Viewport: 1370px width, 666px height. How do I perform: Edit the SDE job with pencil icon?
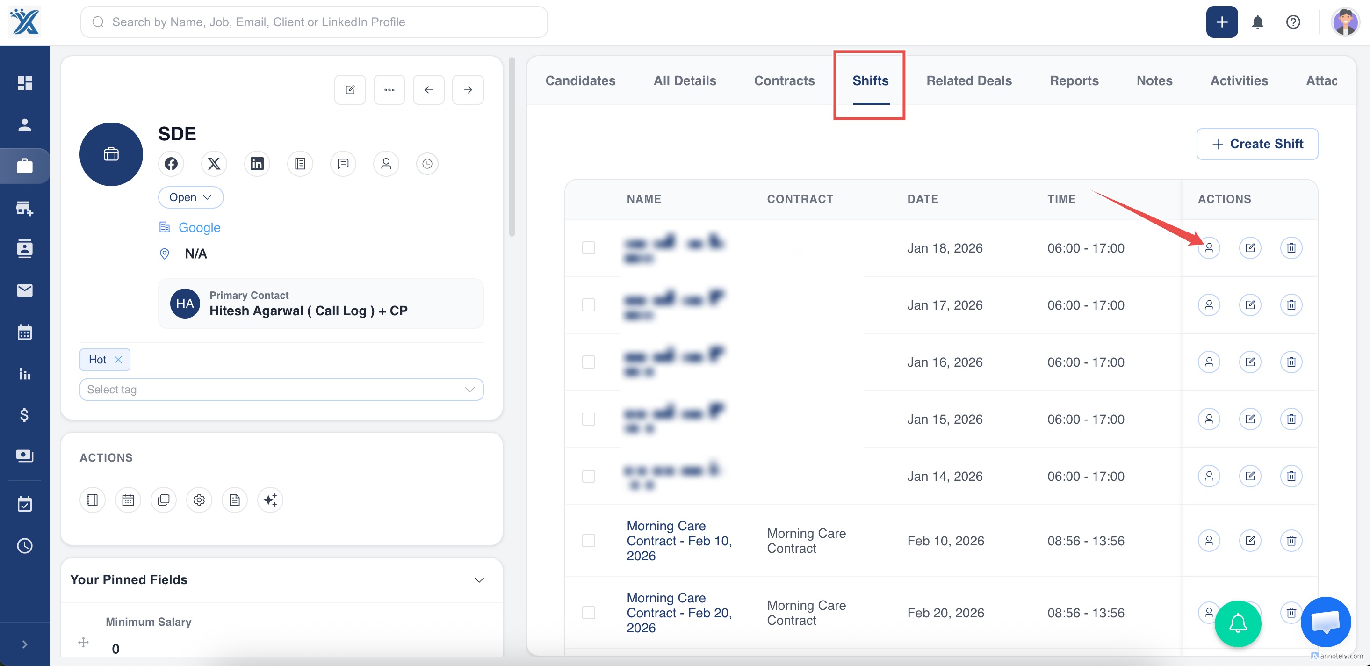tap(350, 90)
